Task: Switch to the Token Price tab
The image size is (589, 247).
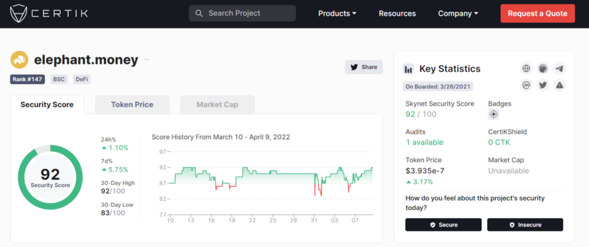Action: (x=132, y=104)
